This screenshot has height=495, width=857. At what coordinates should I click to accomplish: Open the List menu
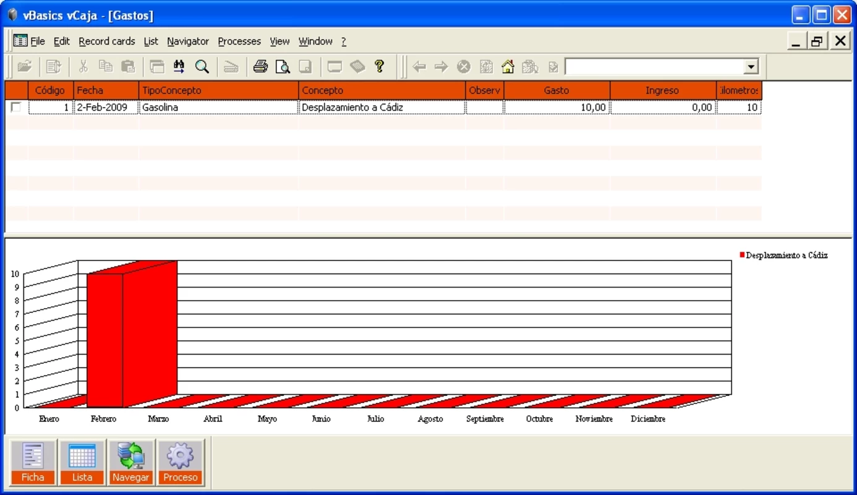click(151, 41)
